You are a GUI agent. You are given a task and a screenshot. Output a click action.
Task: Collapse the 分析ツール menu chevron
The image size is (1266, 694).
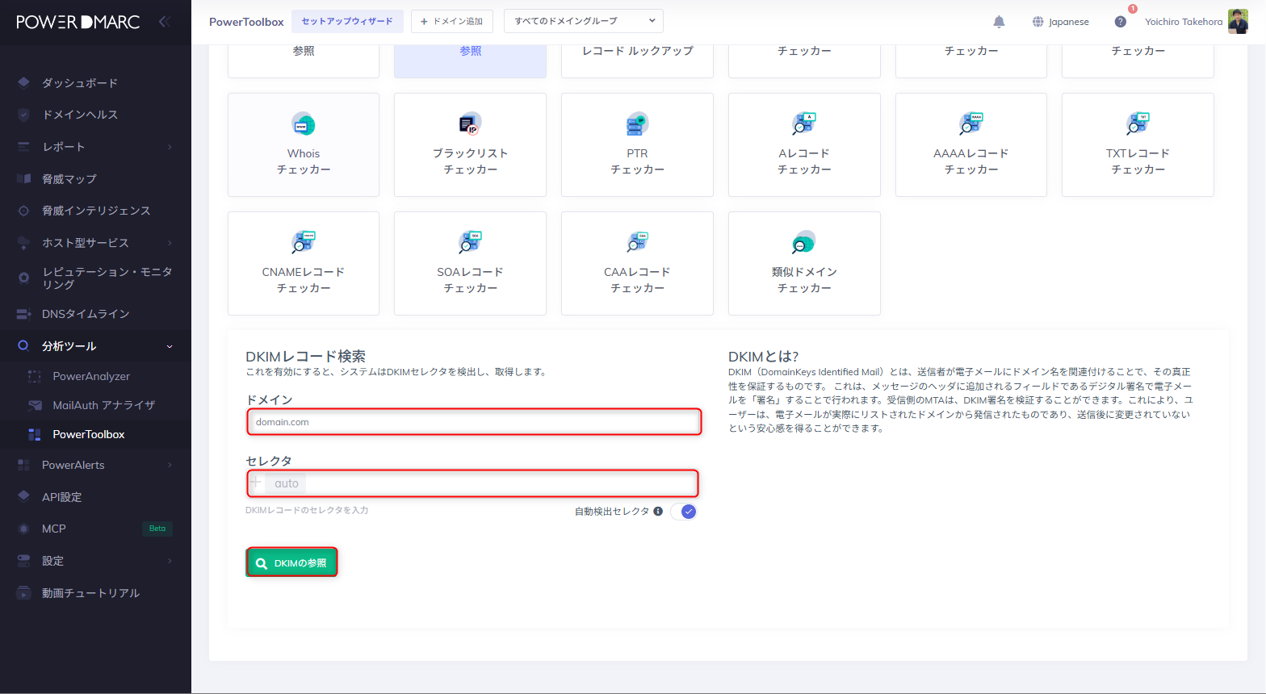click(170, 346)
